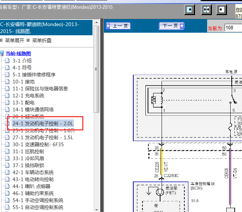Click the document icon beside 10-1 接地
The height and width of the screenshot is (212, 242).
(7, 82)
